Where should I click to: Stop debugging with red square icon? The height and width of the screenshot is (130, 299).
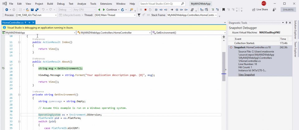coord(145,10)
